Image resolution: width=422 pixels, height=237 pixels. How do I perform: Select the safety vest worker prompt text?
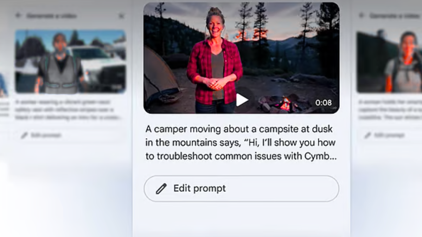pyautogui.click(x=68, y=110)
